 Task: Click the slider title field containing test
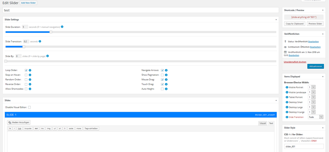[x=141, y=10]
